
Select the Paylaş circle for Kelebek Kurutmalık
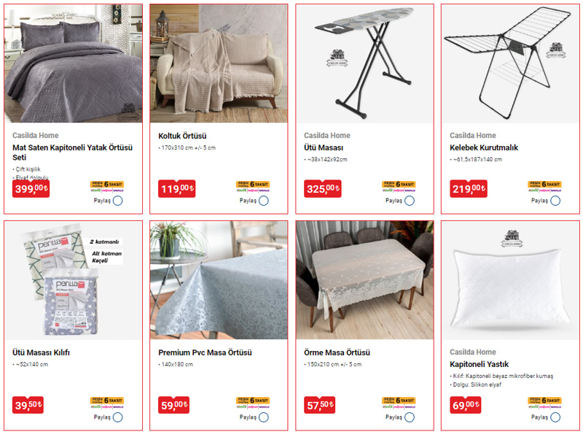tap(555, 201)
